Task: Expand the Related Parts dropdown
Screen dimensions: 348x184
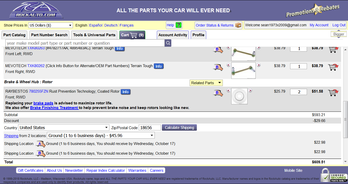Action: pyautogui.click(x=206, y=83)
